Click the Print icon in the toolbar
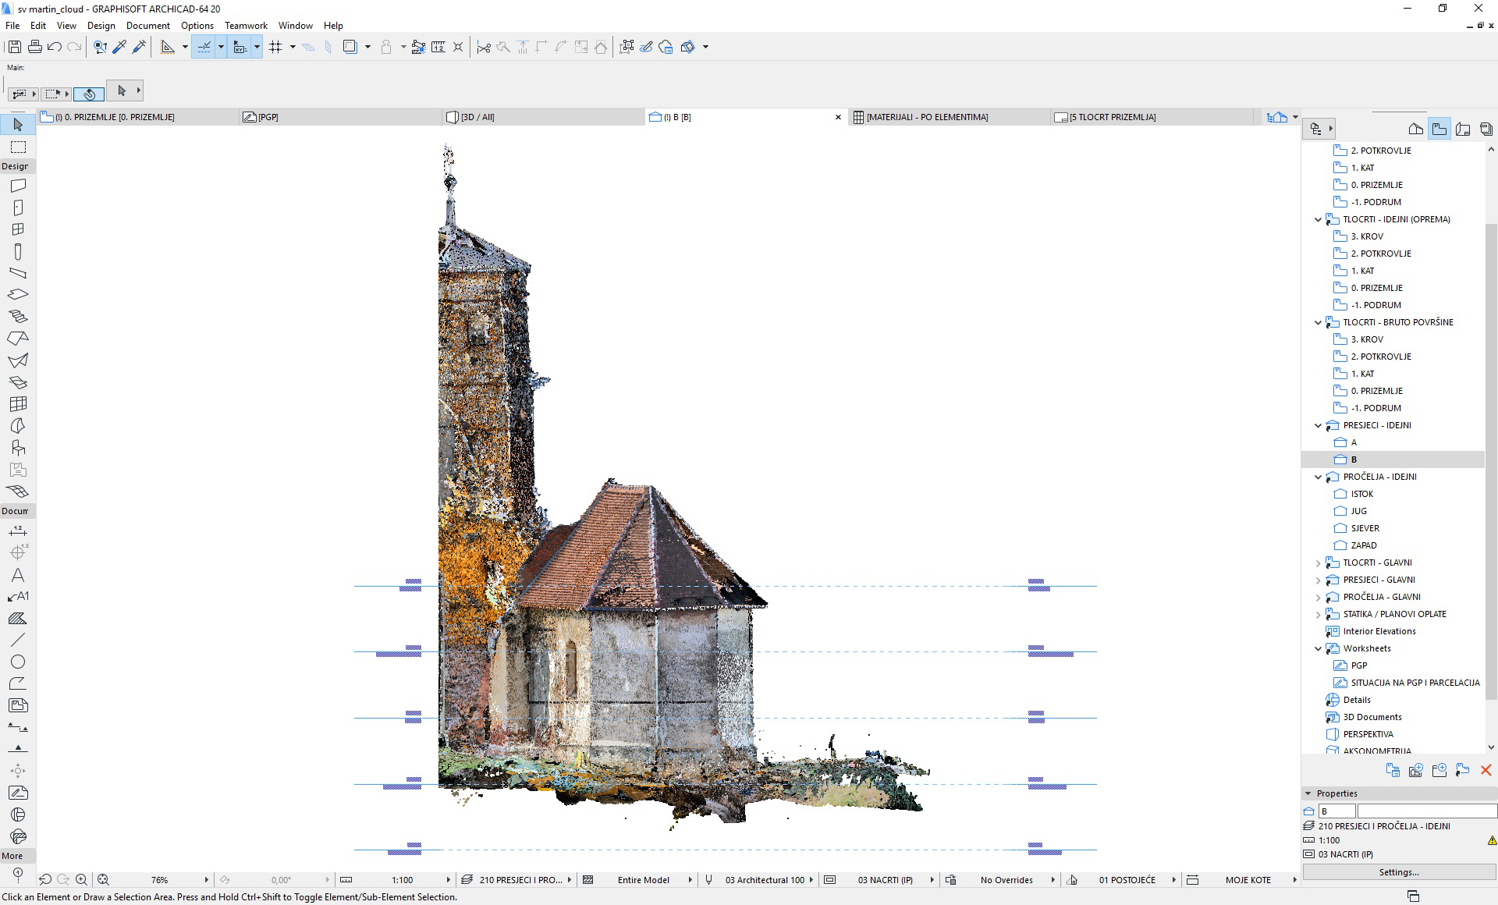 point(34,47)
